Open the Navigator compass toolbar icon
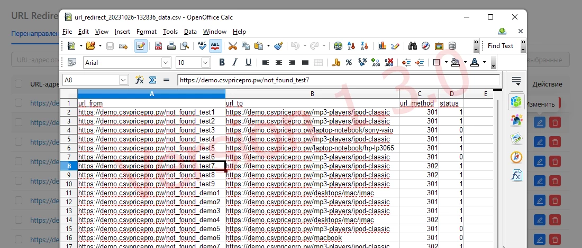Screen dimensions: 582x248 [x=426, y=46]
